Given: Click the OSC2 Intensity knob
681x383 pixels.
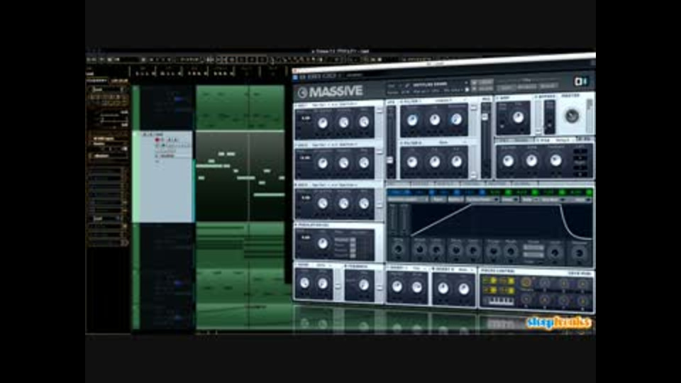Looking at the screenshot, I should (x=343, y=163).
